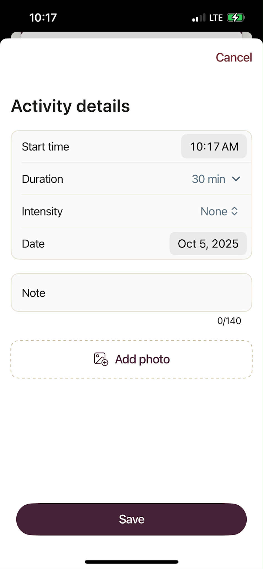Screen dimensions: 263x569
Task: Tap the status bar clock
Action: click(x=43, y=18)
